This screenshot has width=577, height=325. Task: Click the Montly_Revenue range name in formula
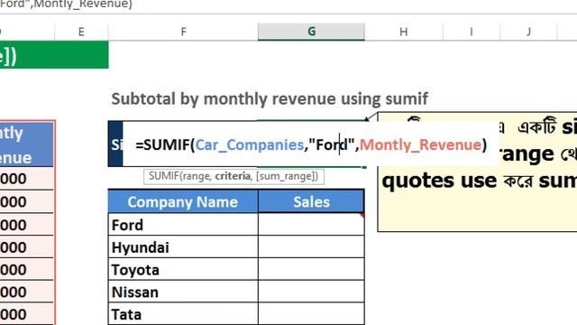(421, 144)
